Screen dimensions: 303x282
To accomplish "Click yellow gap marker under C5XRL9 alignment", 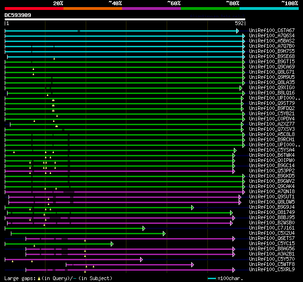I will 85,272.
